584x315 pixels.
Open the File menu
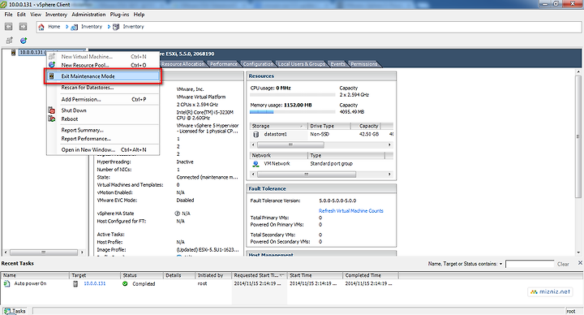[8, 15]
